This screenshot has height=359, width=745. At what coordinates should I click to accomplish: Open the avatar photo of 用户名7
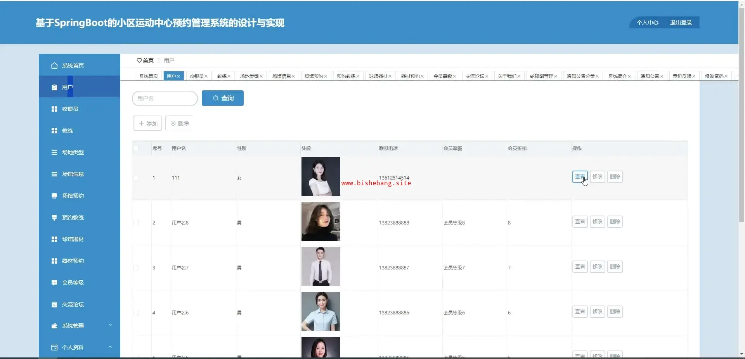321,266
